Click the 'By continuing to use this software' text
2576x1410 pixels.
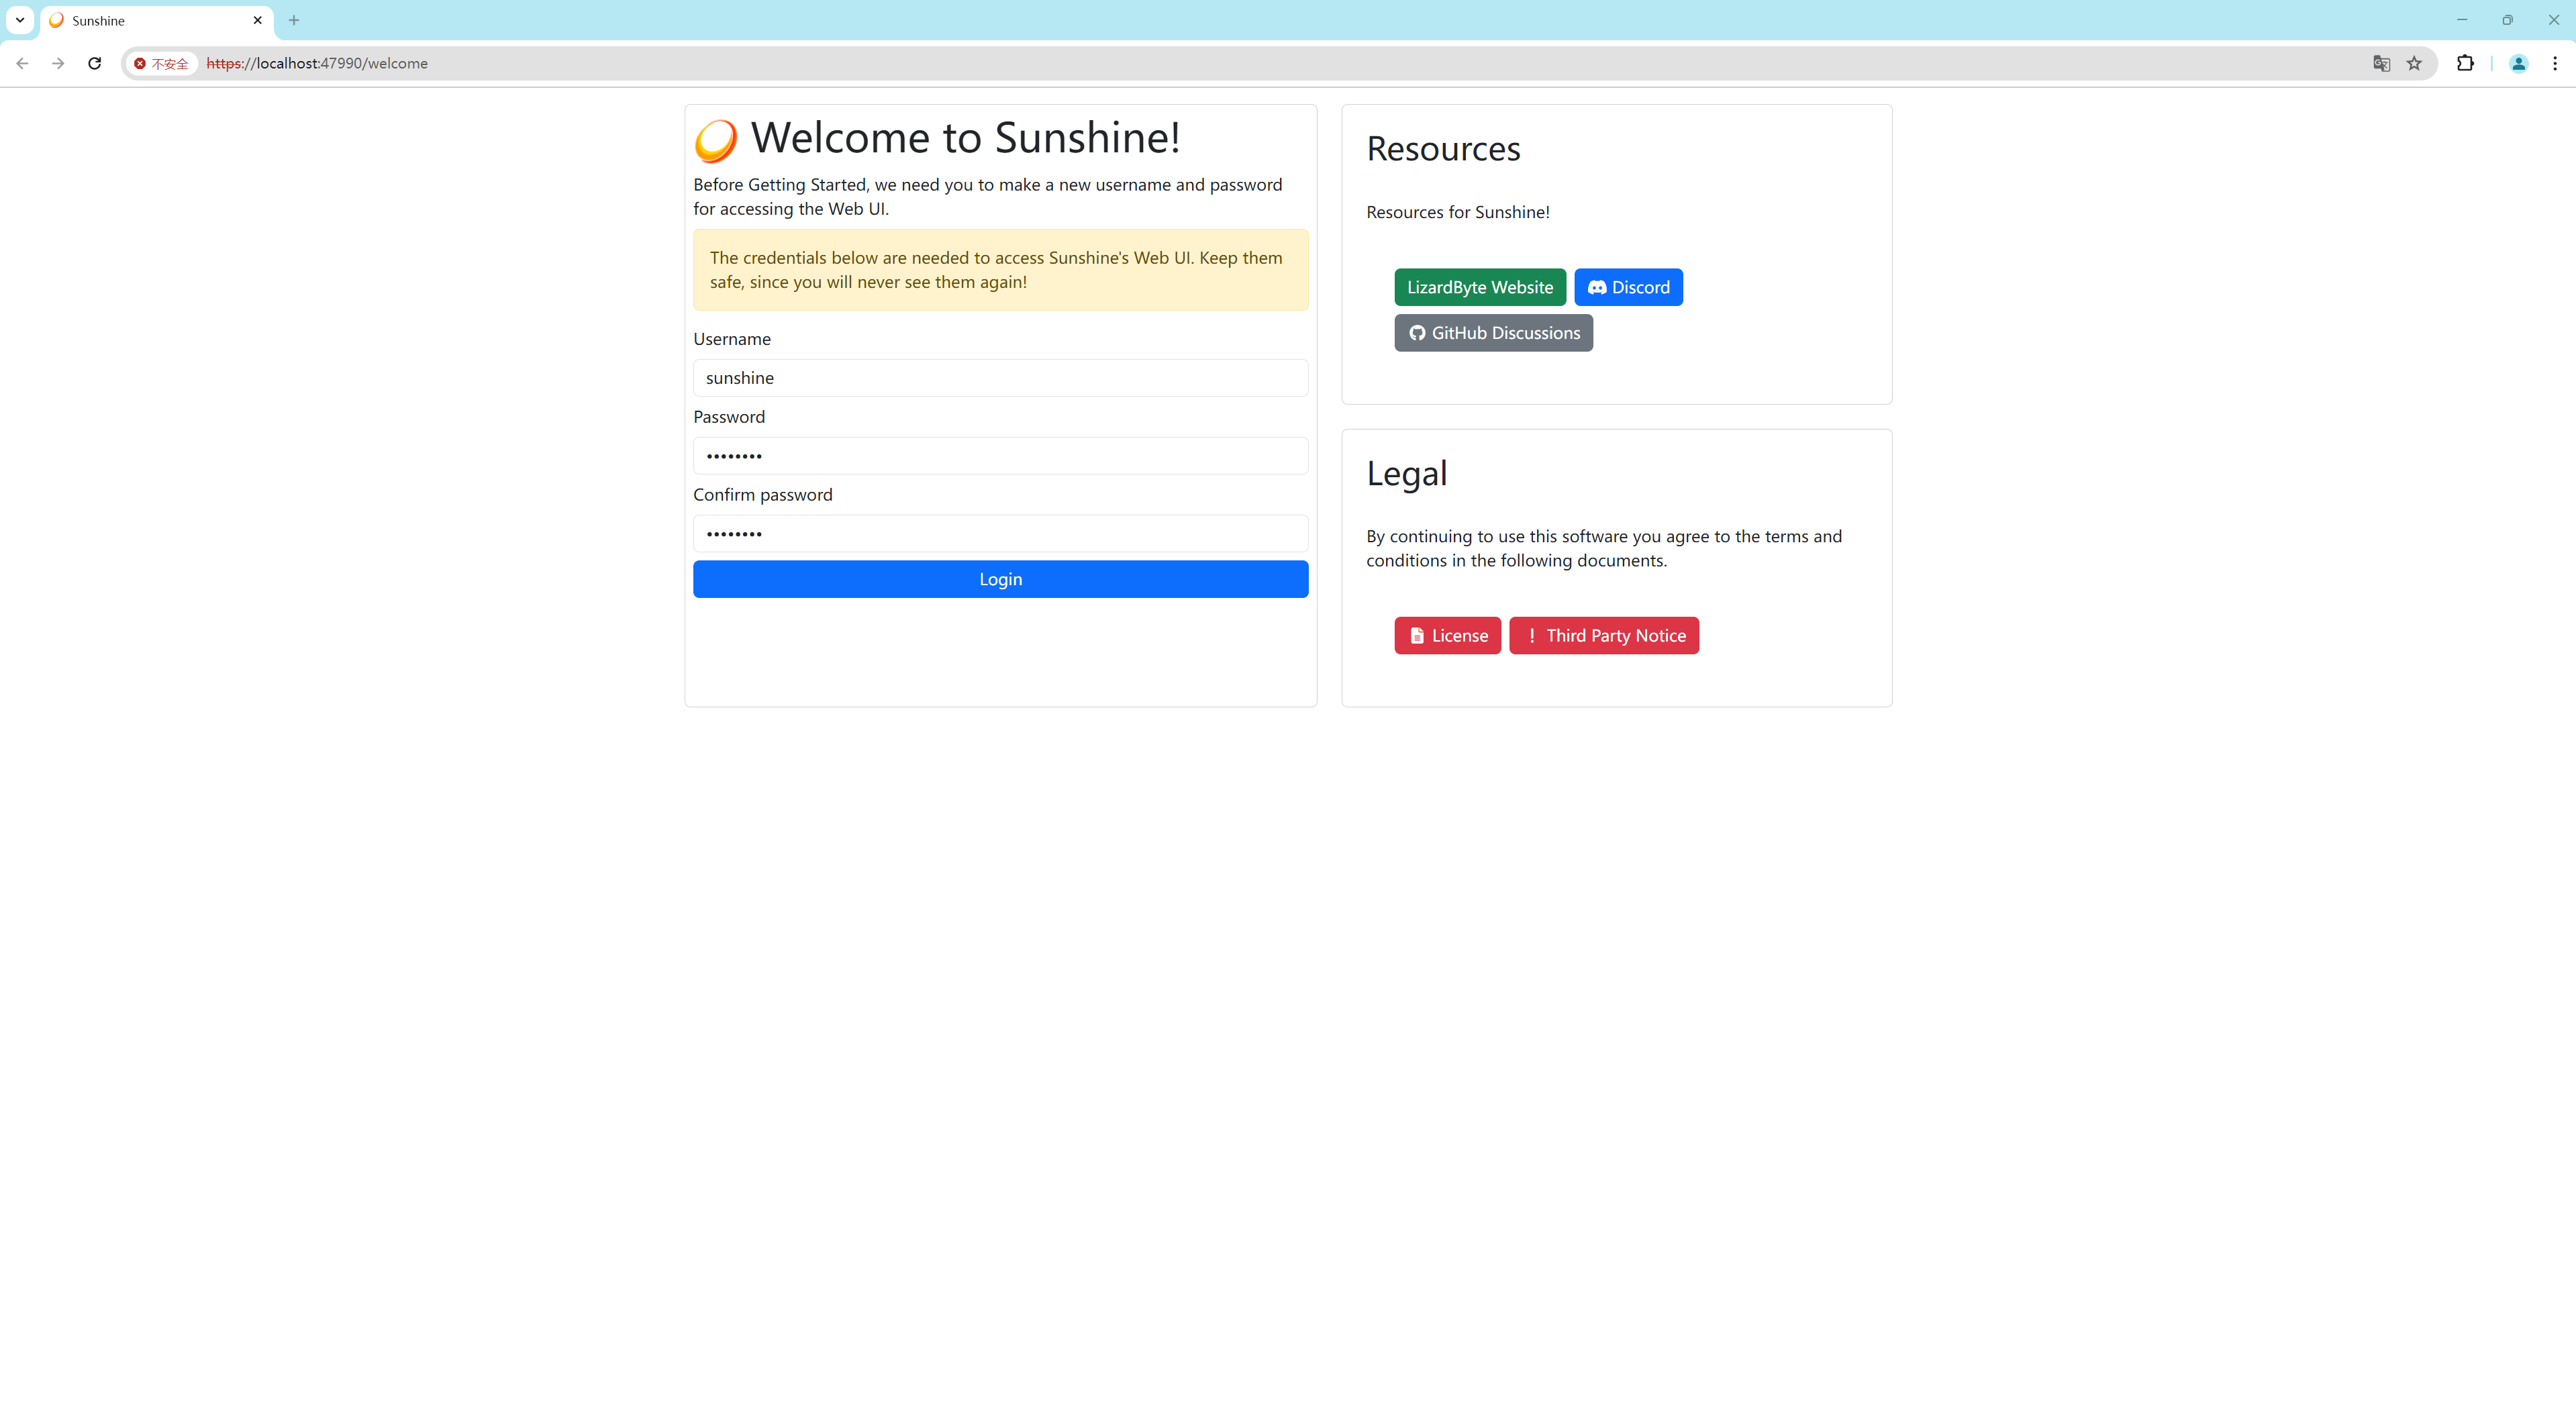coord(1604,548)
